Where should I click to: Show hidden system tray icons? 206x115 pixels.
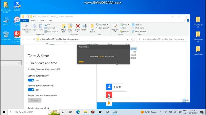[161, 112]
